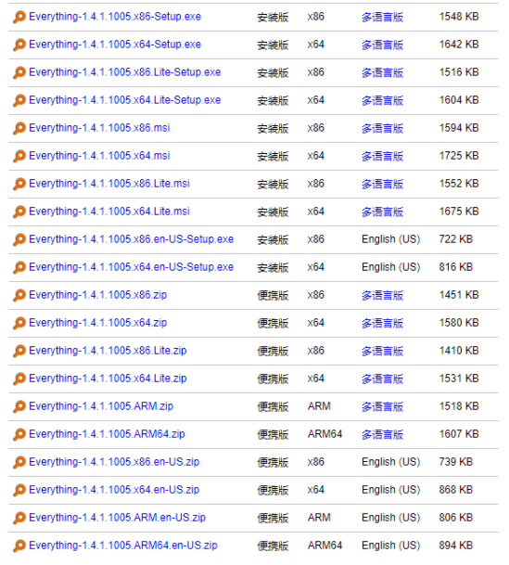Click the magnifier icon beside Everything-1.4.1.1005.x64.en-US.zip
This screenshot has width=509, height=565.
[19, 490]
